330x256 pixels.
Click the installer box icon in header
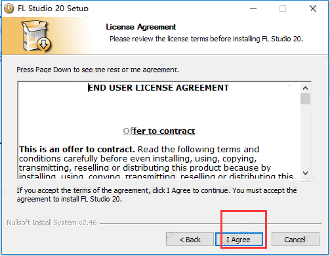[x=37, y=36]
